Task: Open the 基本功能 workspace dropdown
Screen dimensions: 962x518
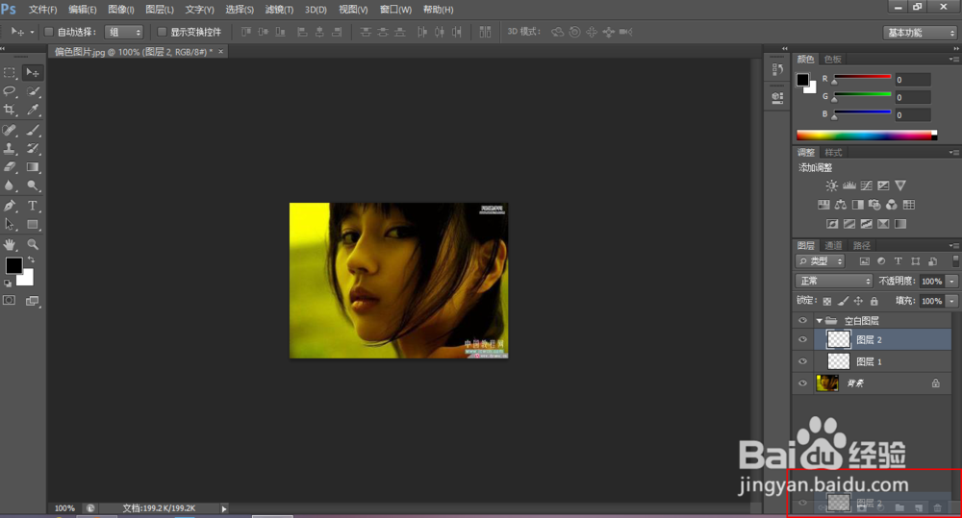Action: click(920, 33)
